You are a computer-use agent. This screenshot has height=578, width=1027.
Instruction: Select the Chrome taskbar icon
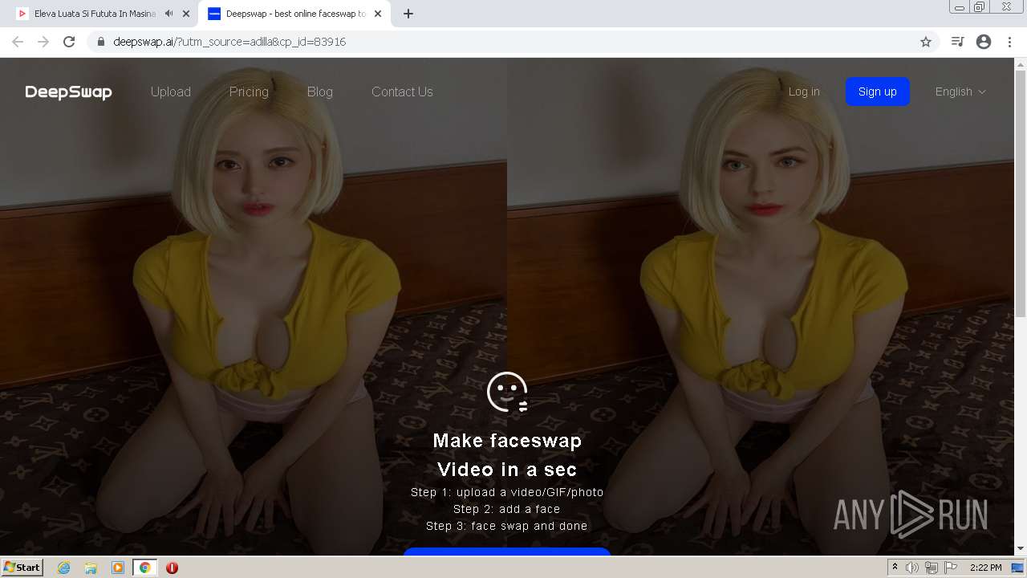tap(144, 568)
